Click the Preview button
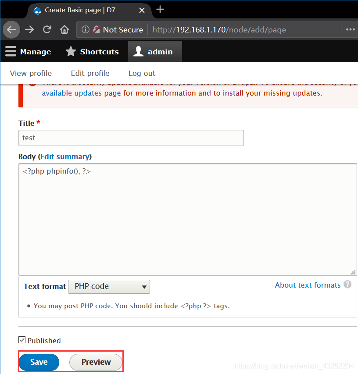Viewport: 358px width, 374px height. click(x=96, y=362)
